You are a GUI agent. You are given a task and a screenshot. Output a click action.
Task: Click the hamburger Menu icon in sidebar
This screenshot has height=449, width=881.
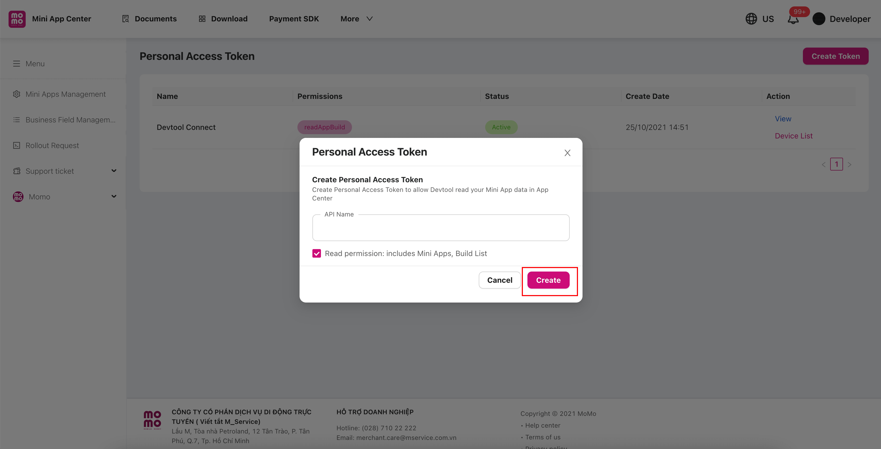[x=16, y=64]
